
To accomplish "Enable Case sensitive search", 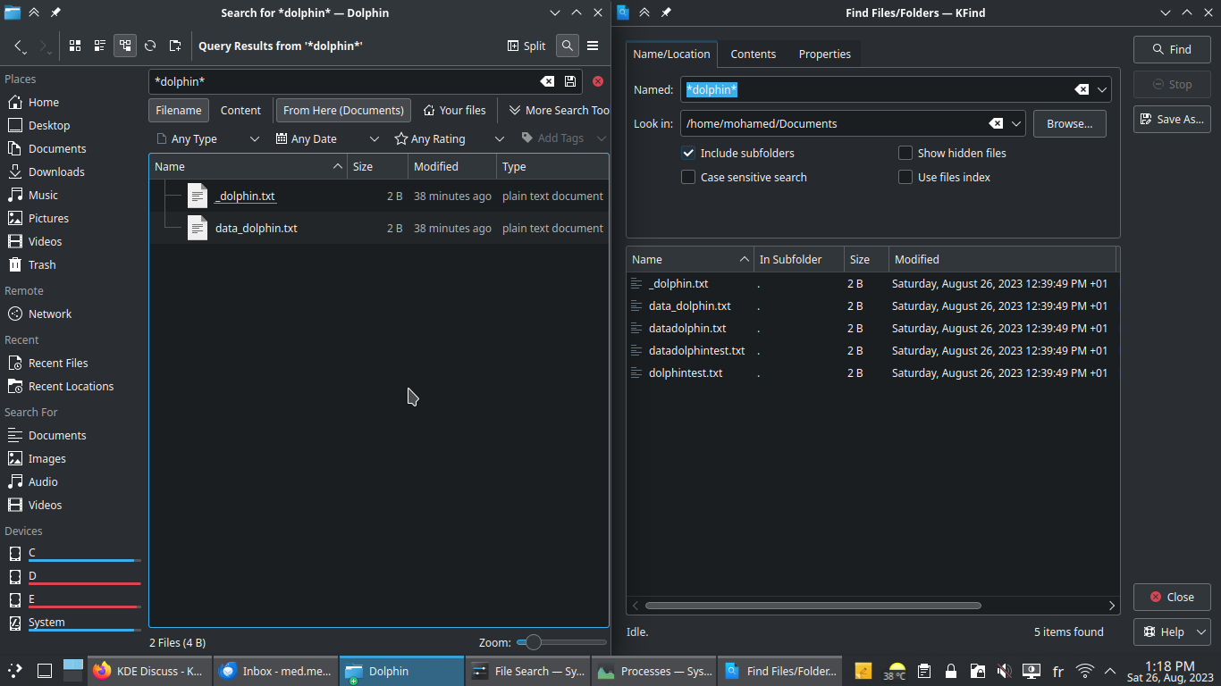I will (744, 177).
